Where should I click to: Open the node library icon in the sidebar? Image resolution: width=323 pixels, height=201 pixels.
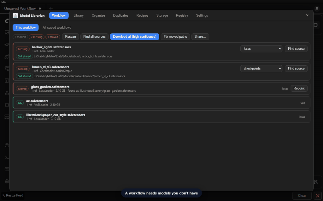point(7,57)
